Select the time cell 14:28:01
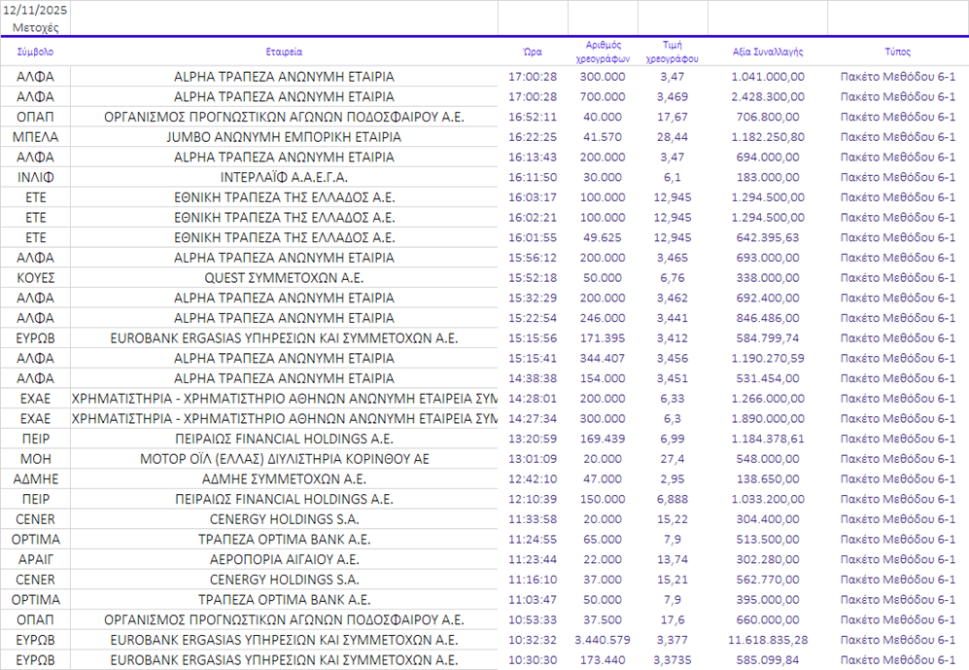 click(532, 399)
